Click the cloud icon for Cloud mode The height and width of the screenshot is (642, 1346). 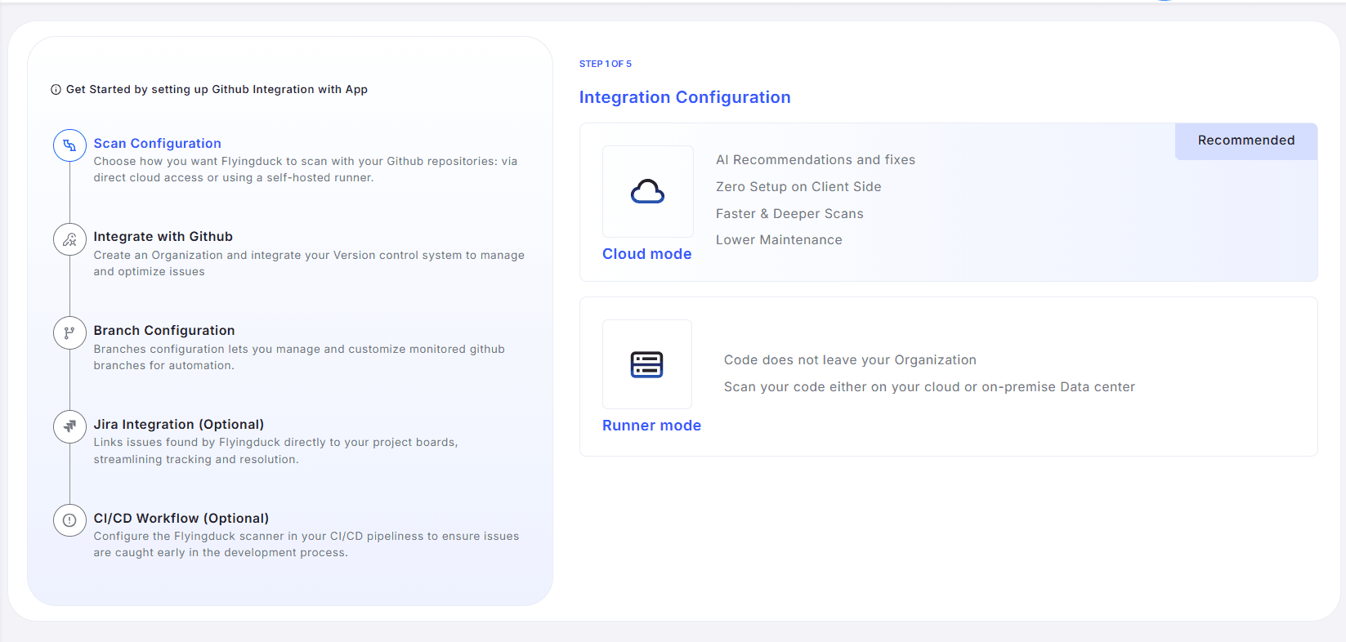click(x=647, y=192)
